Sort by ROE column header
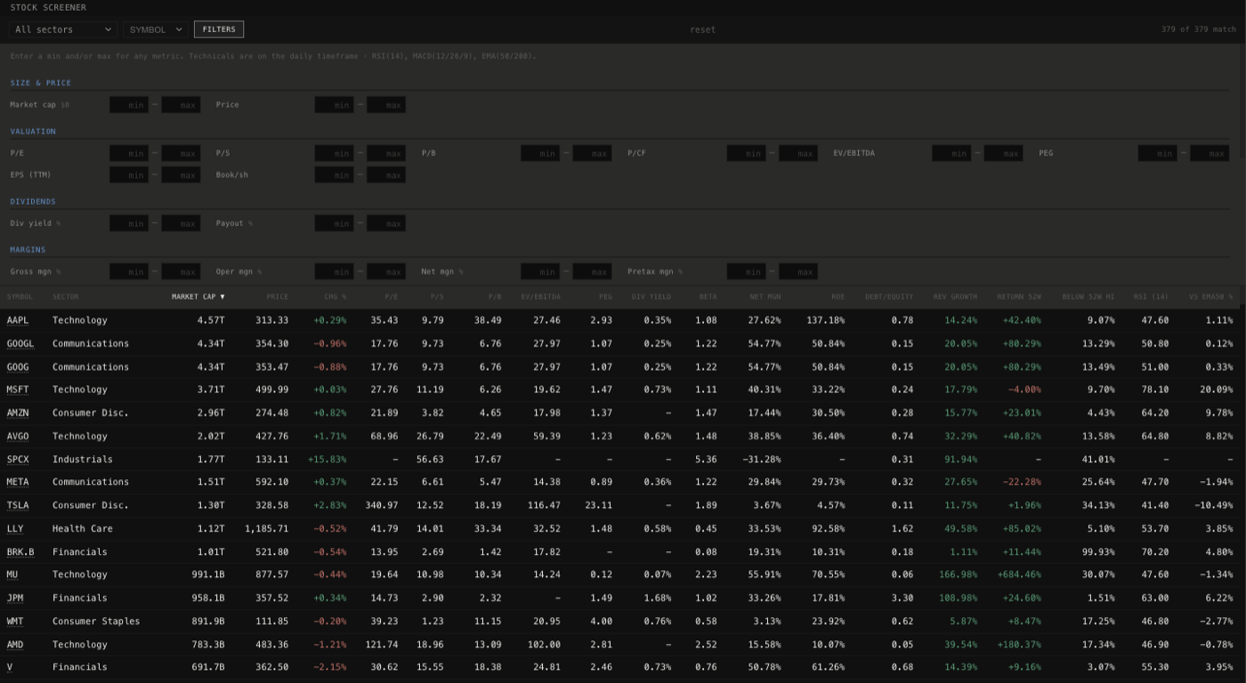1246x683 pixels. click(x=837, y=297)
